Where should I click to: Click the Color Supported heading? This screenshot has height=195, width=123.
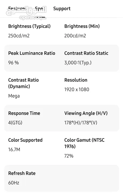click(25, 140)
